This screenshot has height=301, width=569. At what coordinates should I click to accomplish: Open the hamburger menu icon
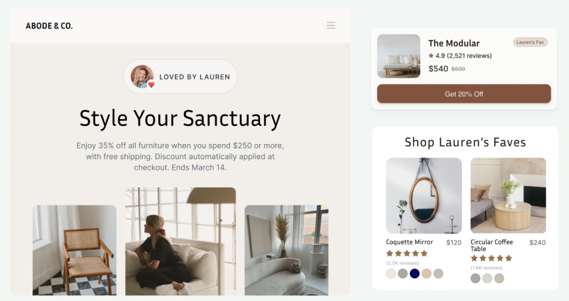(x=331, y=26)
